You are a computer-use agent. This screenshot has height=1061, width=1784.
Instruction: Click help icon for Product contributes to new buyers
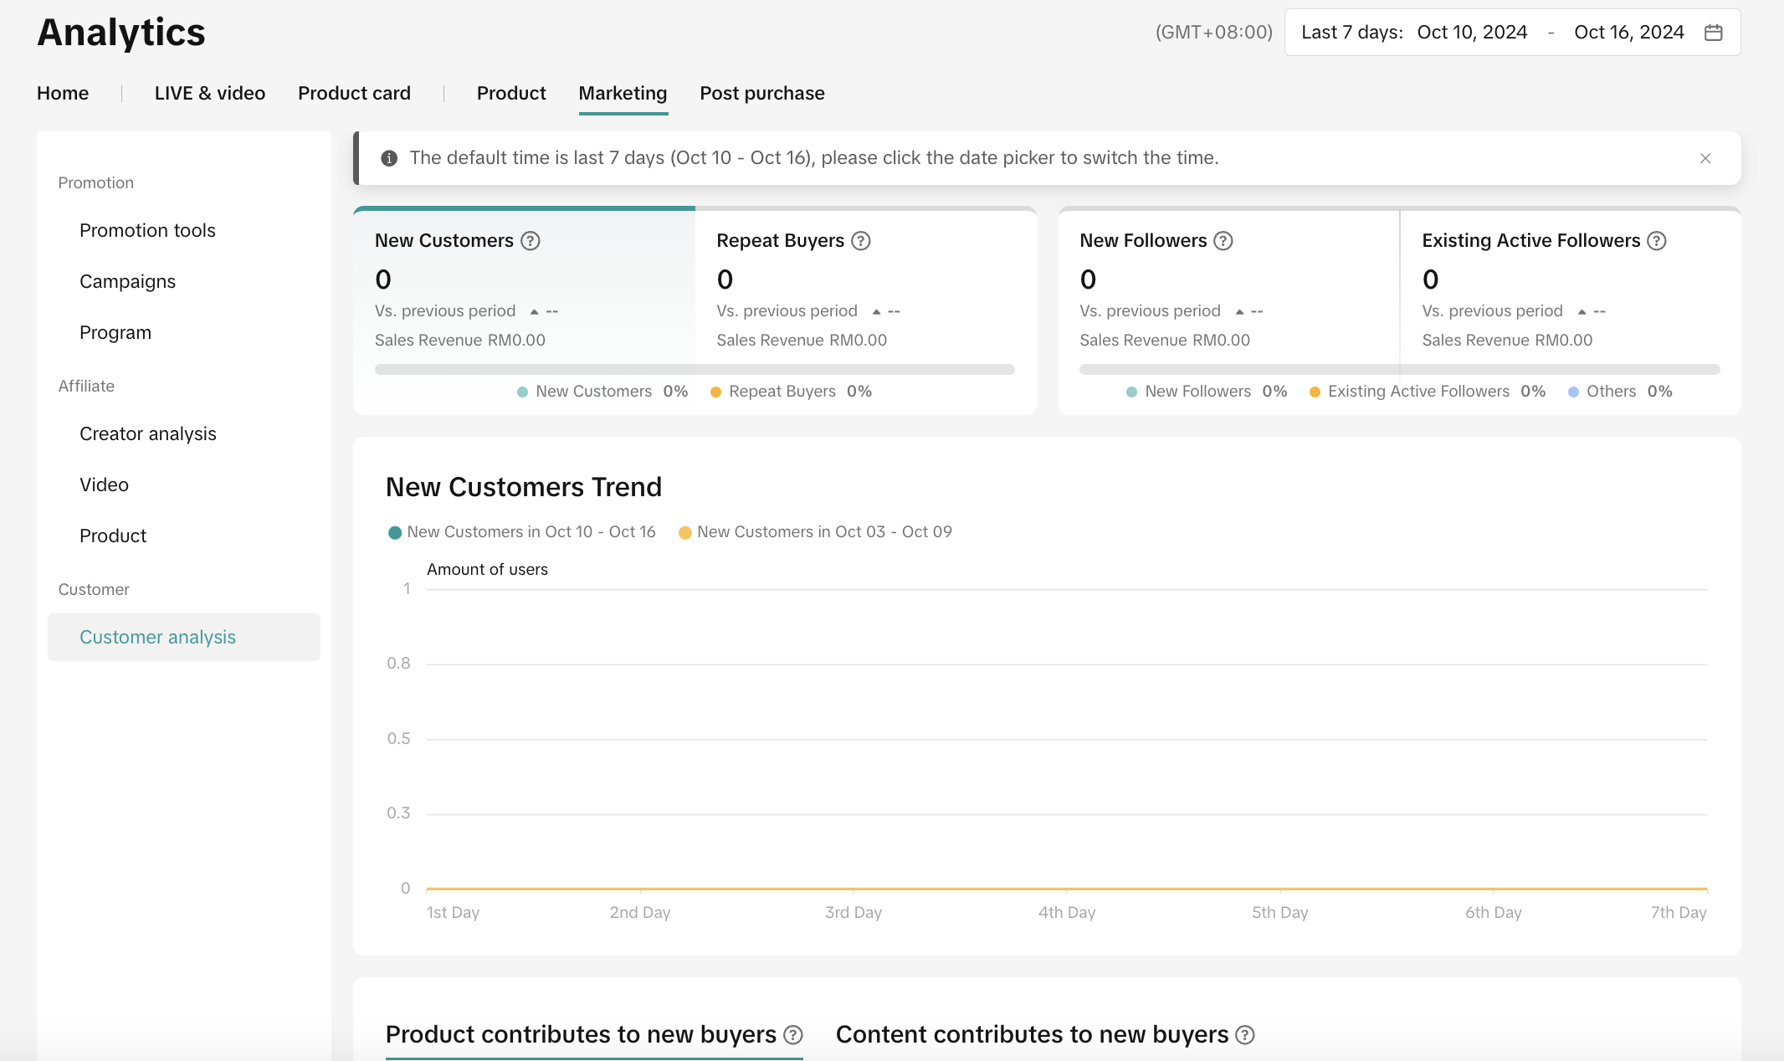pyautogui.click(x=793, y=1035)
